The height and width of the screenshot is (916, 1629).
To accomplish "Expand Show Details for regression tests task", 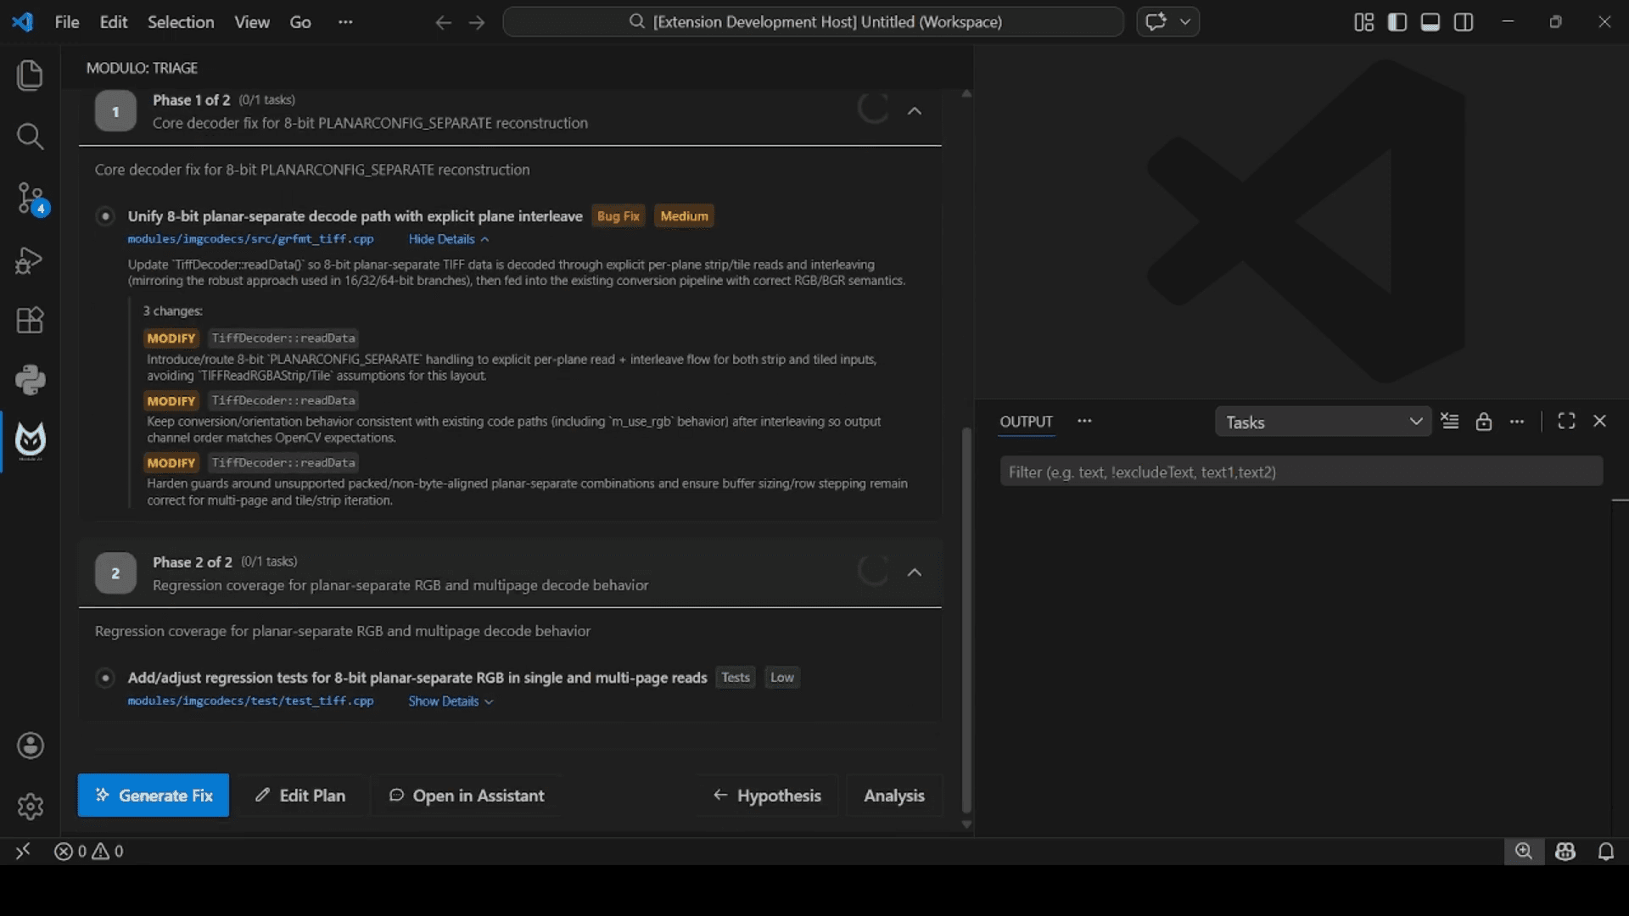I will 450,701.
